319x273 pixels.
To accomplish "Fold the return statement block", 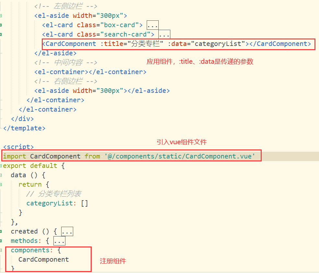I will click(x=1, y=184).
